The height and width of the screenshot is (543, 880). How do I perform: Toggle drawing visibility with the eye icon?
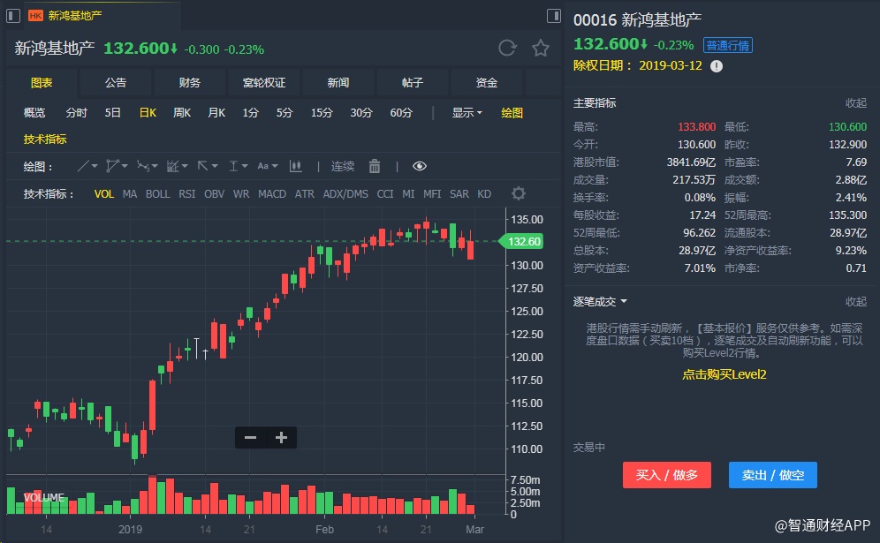click(x=419, y=166)
